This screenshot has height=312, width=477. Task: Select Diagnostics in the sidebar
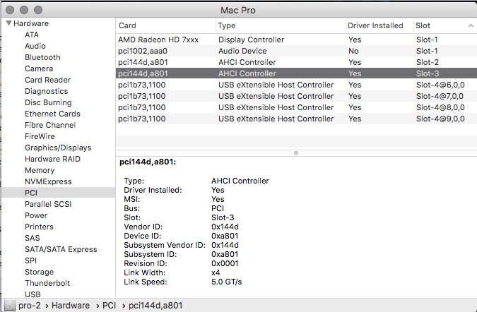(x=46, y=91)
